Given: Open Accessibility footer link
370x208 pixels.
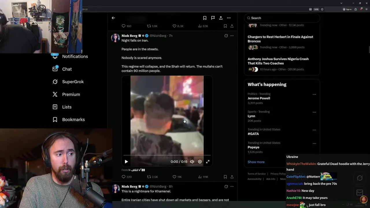Looking at the screenshot, I should (254, 179).
